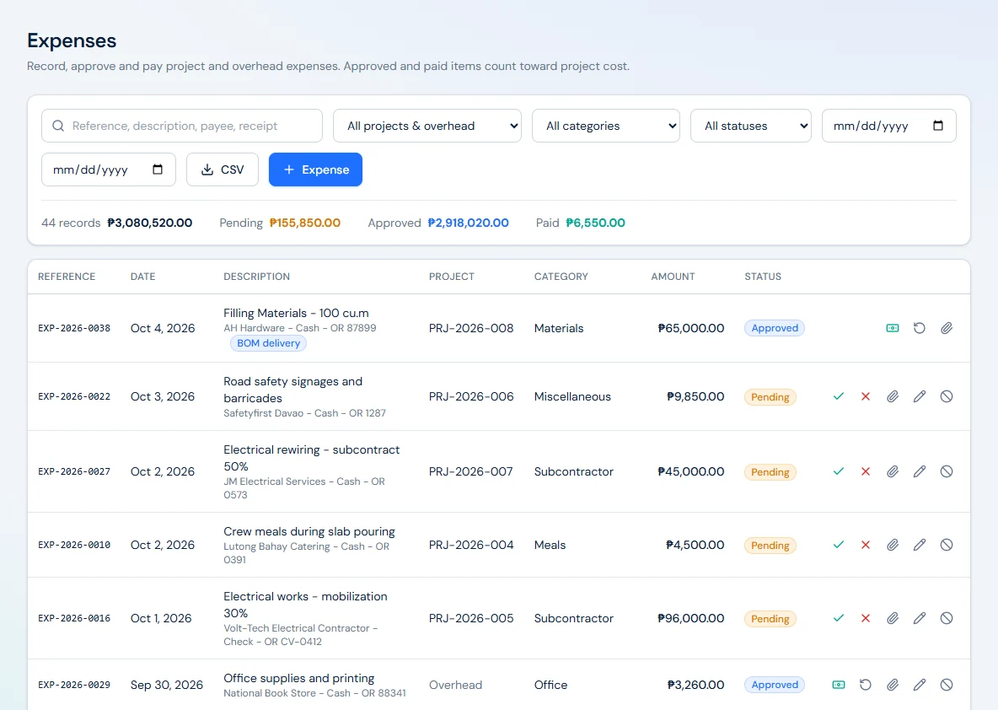Reject EXP-2026-0016 electrical works mobilization
This screenshot has width=998, height=710.
pyautogui.click(x=866, y=618)
